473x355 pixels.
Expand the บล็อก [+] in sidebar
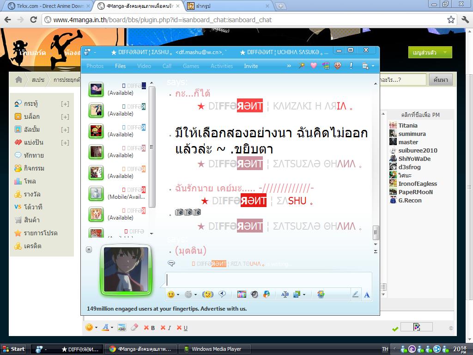coord(65,117)
